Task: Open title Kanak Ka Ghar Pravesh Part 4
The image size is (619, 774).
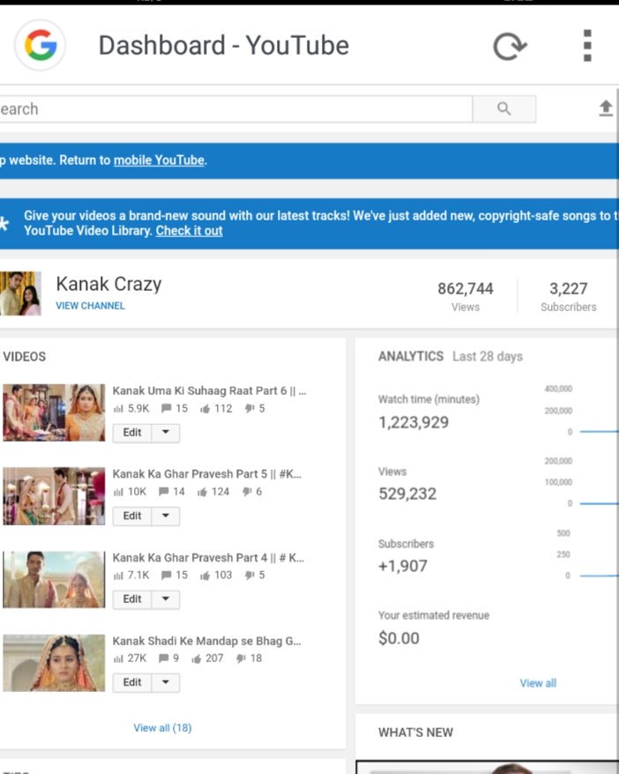Action: click(208, 558)
